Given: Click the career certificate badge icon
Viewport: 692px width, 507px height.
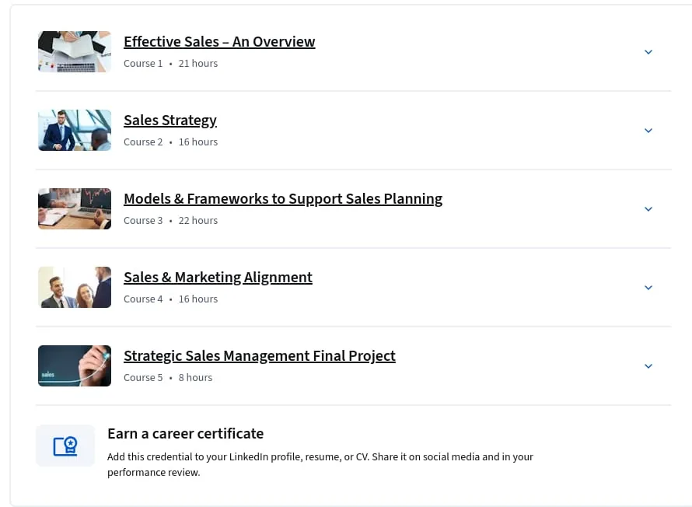Looking at the screenshot, I should (x=65, y=446).
